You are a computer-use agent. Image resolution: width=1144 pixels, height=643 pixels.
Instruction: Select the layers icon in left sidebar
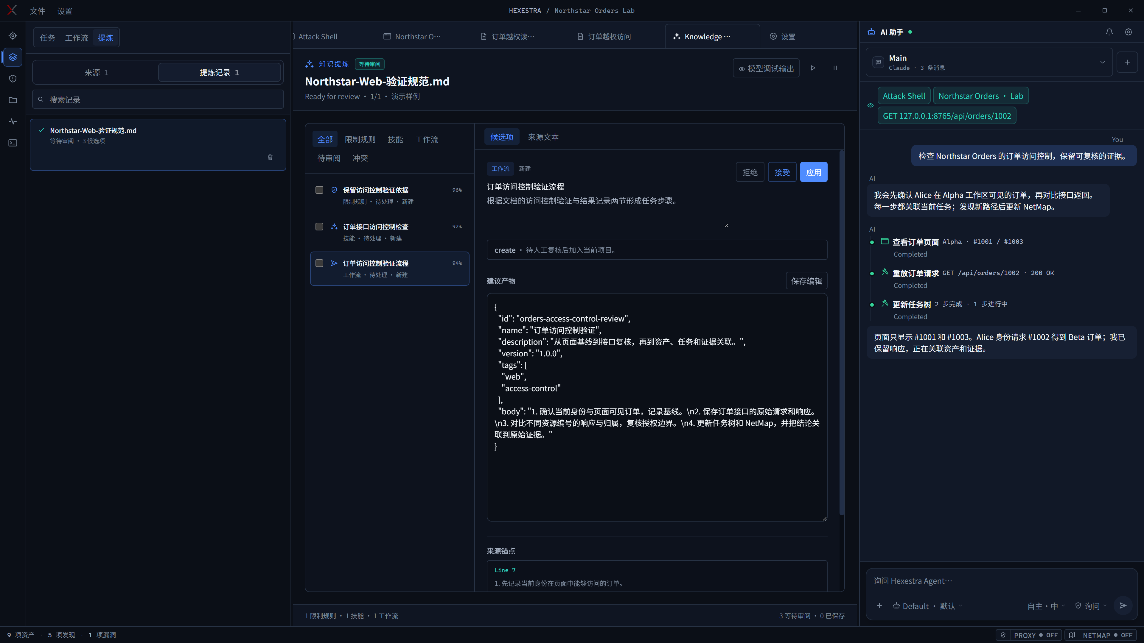pyautogui.click(x=13, y=57)
